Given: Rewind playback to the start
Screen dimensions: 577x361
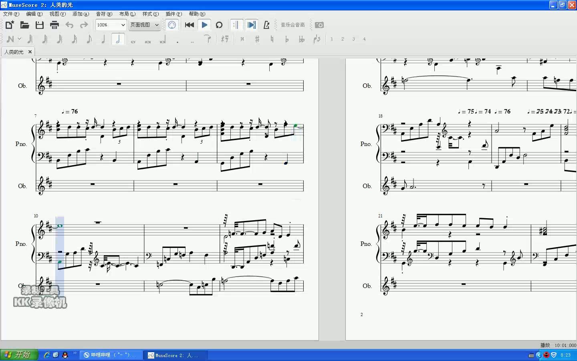Looking at the screenshot, I should (189, 25).
